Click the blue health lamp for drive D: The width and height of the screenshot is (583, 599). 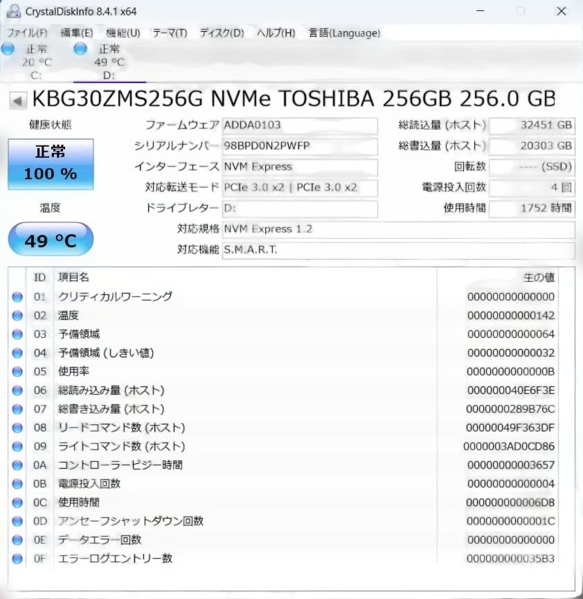80,48
